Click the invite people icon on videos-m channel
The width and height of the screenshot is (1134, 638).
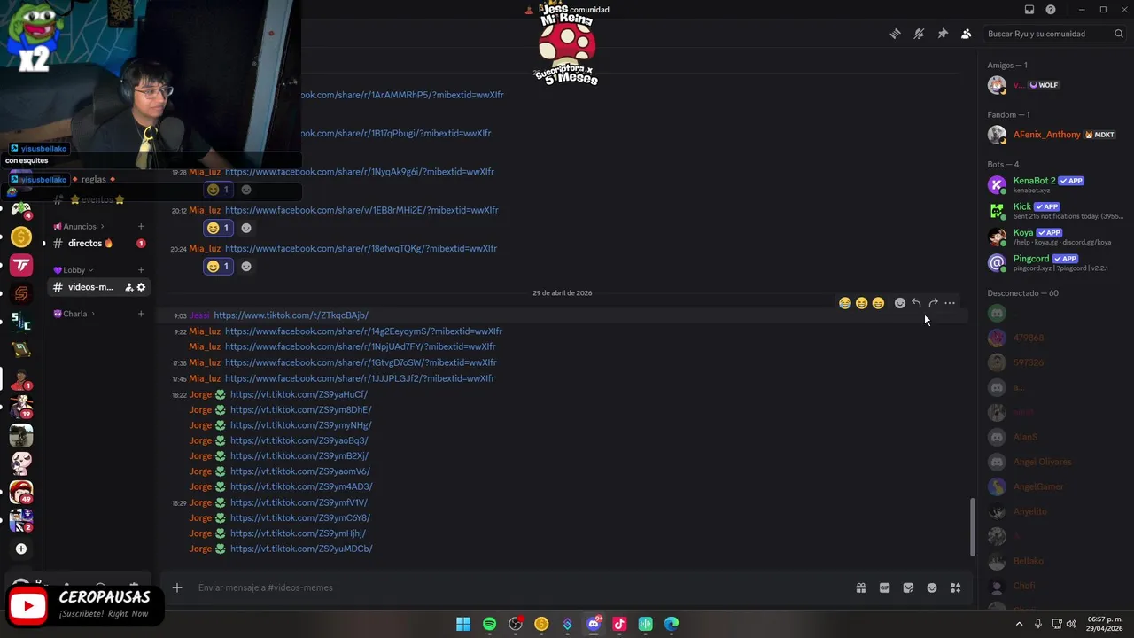[x=128, y=287]
